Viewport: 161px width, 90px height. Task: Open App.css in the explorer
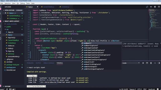click(x=11, y=32)
